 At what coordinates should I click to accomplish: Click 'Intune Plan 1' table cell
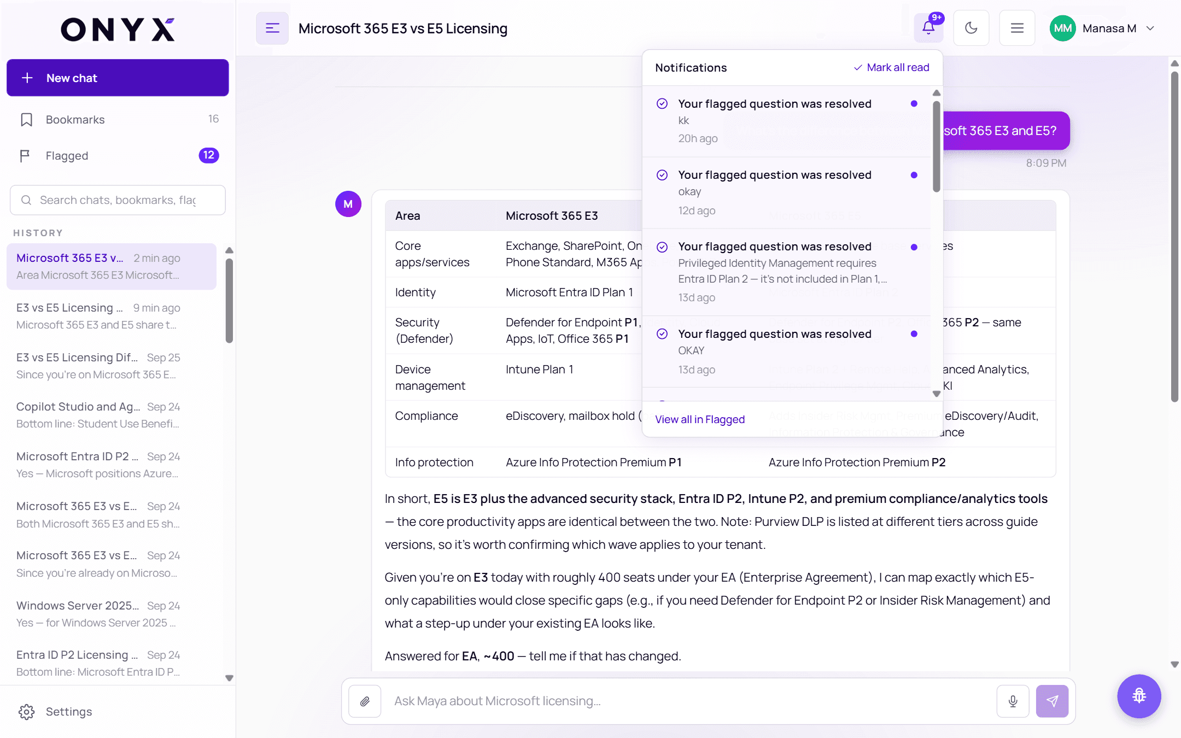click(539, 370)
